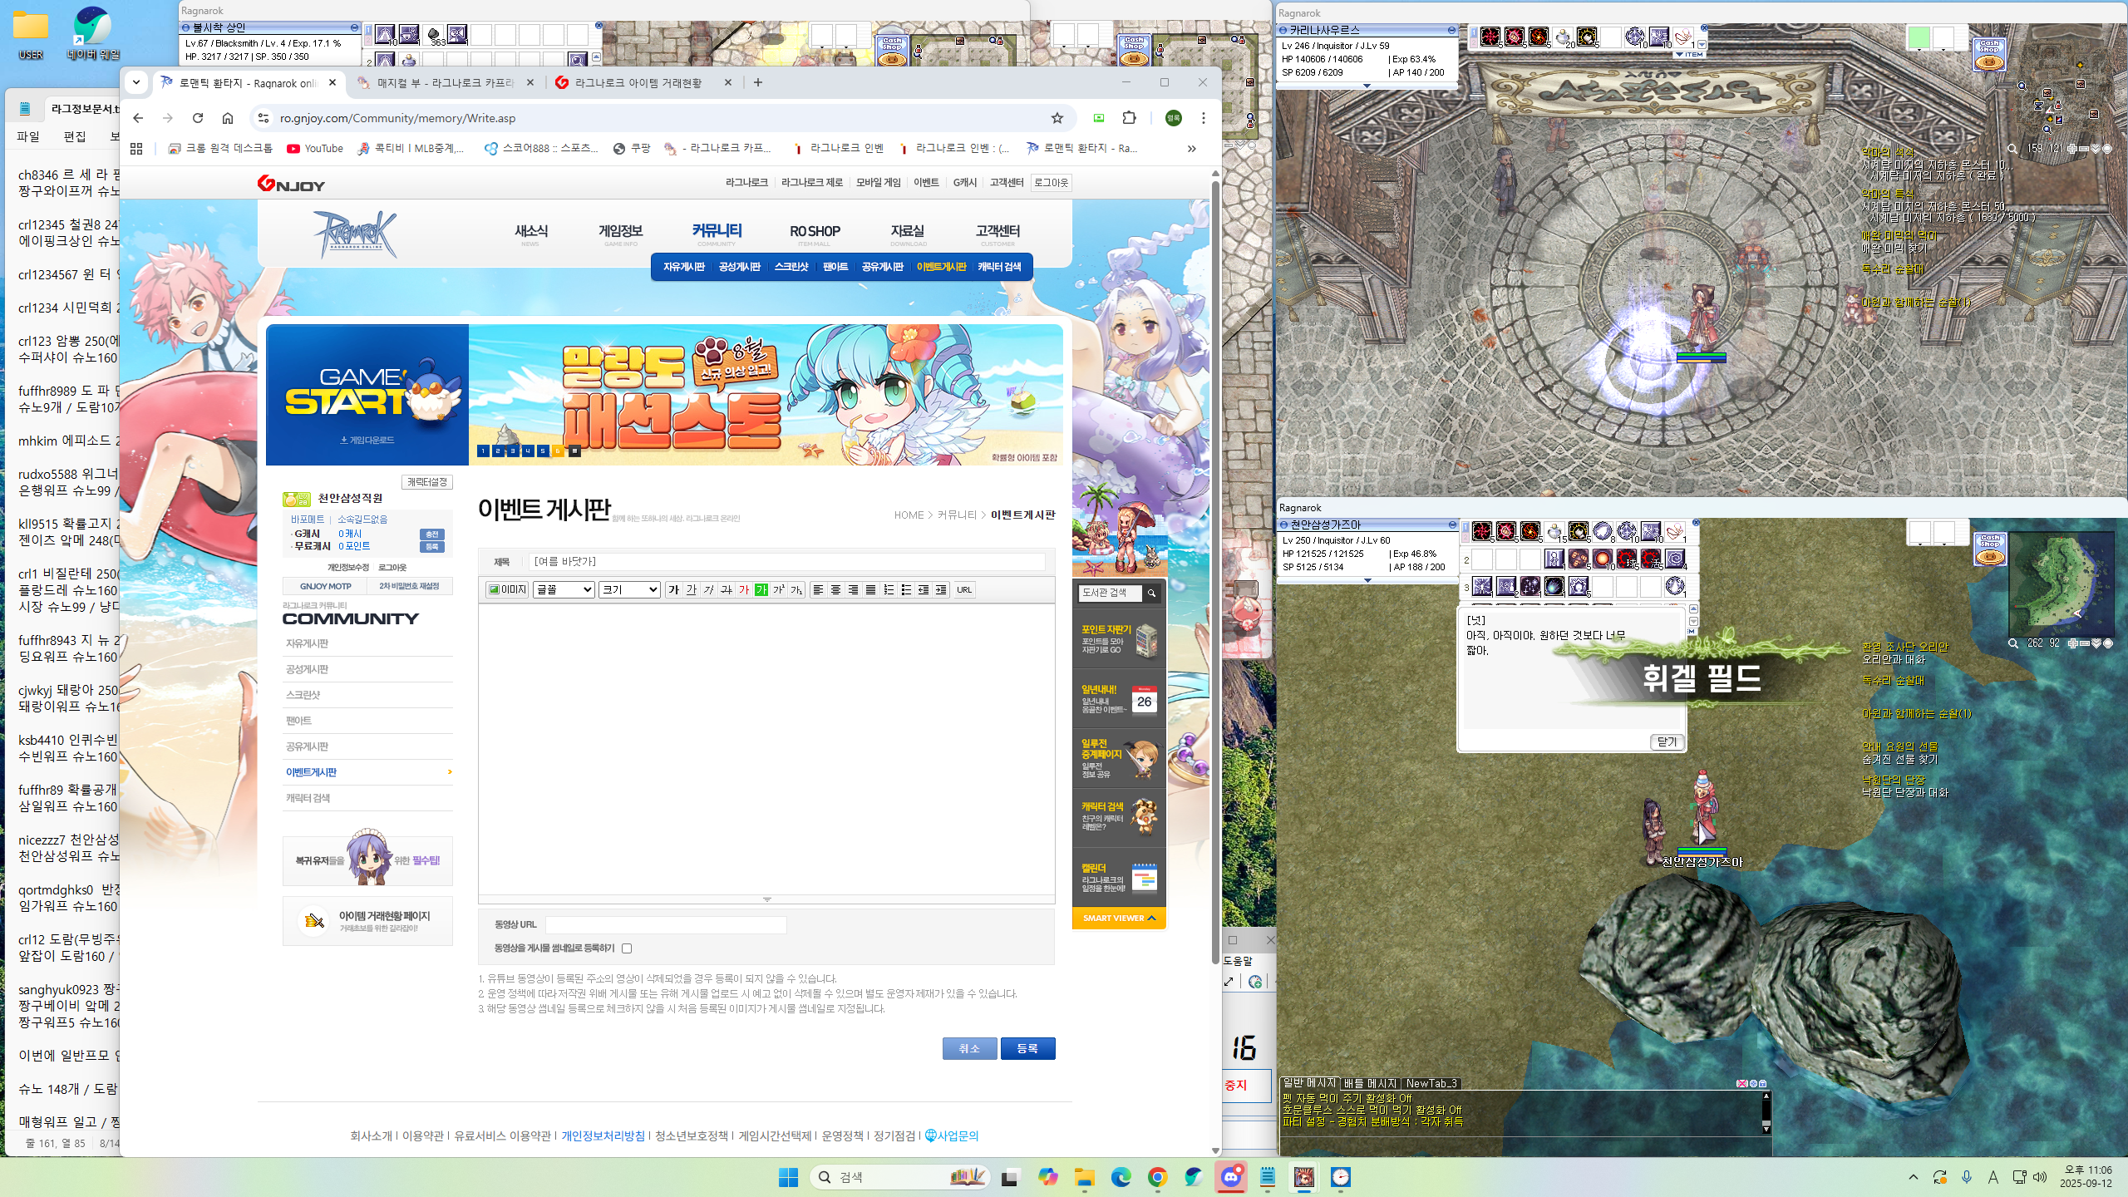Open the 고객센터 main menu
Image resolution: width=2128 pixels, height=1197 pixels.
[997, 233]
